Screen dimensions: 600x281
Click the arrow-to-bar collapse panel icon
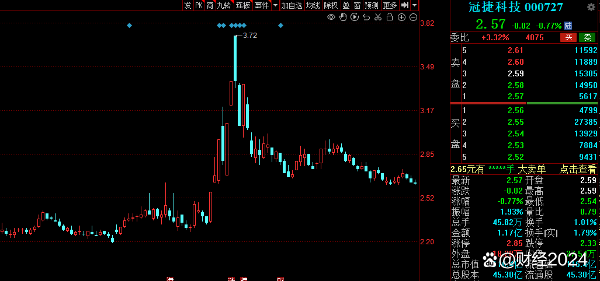coord(405,5)
